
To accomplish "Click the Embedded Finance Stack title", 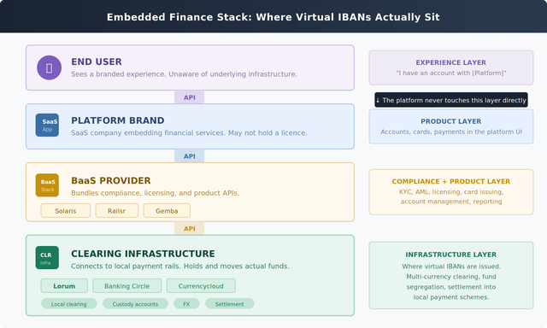I will point(273,17).
